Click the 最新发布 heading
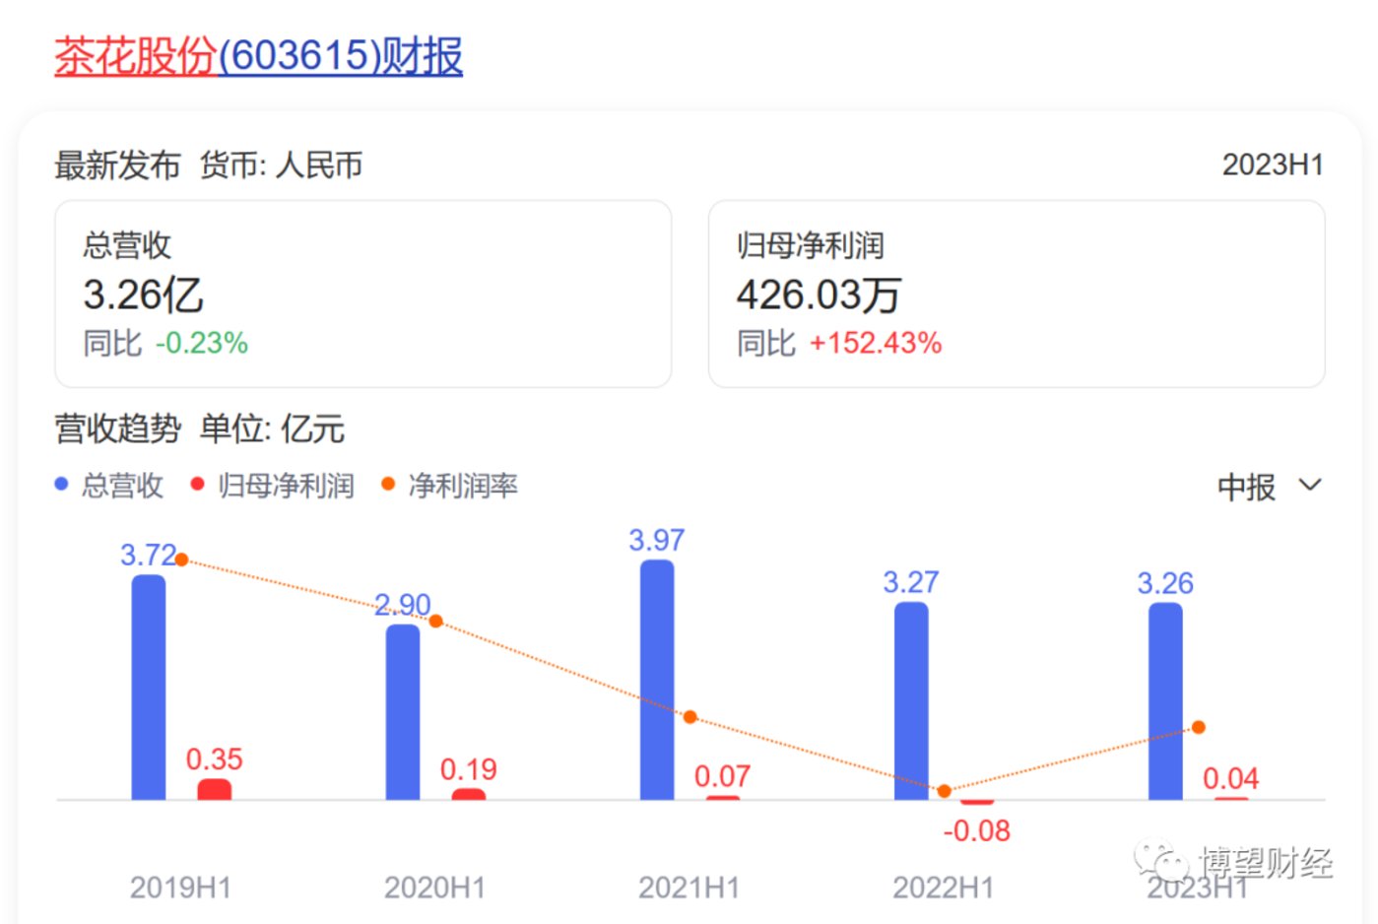Screen dimensions: 1378x924 coord(117,165)
